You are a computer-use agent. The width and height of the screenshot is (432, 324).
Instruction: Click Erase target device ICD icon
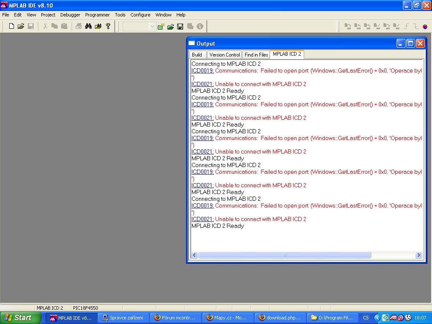[x=386, y=27]
